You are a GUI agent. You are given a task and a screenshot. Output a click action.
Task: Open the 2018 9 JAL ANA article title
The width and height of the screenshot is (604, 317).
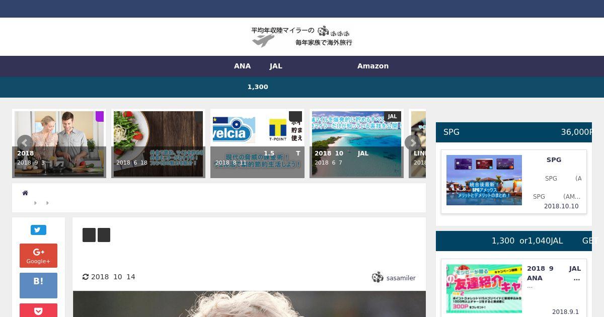pyautogui.click(x=554, y=273)
